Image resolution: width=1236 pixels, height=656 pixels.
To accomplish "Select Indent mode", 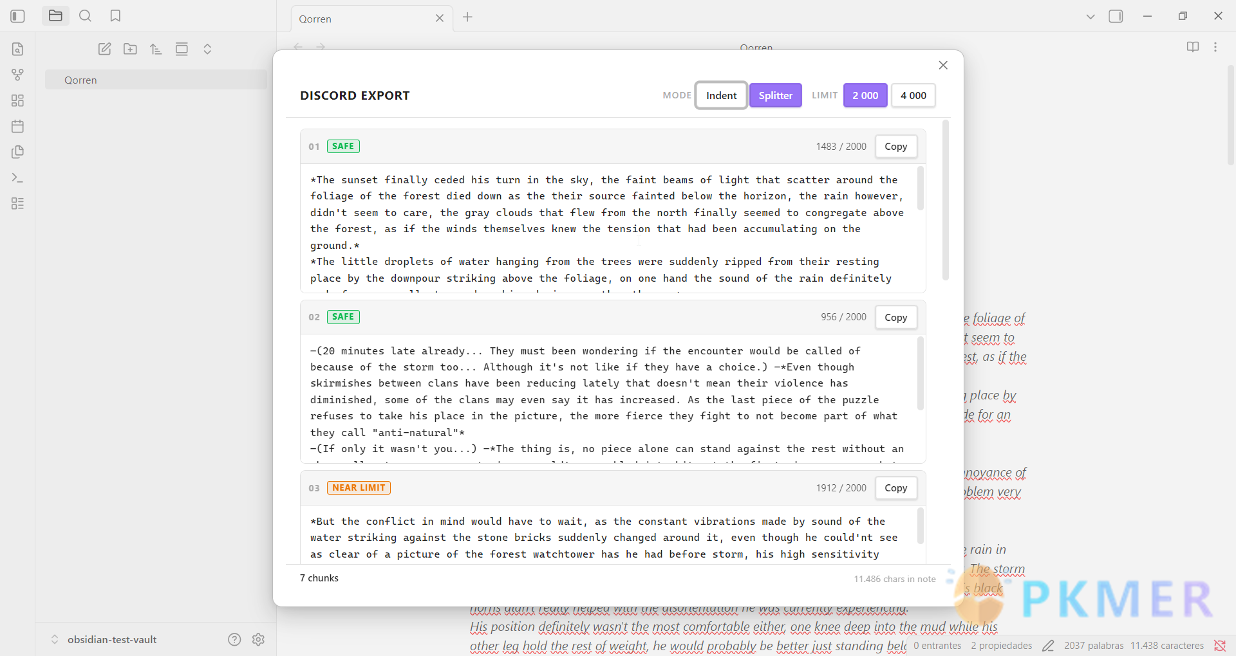I will click(721, 95).
